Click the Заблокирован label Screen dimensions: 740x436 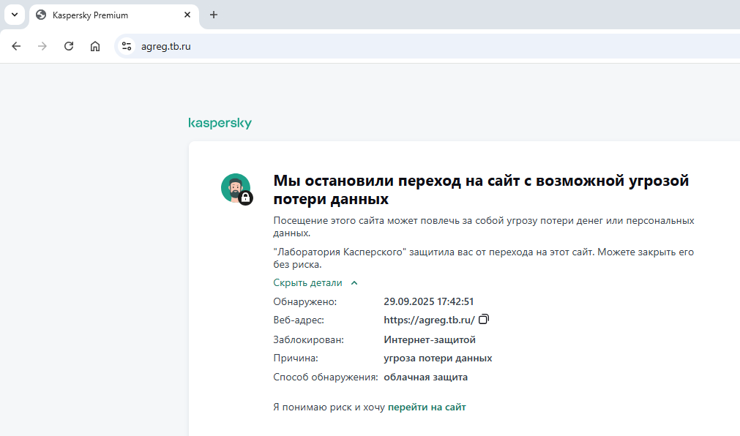click(309, 339)
